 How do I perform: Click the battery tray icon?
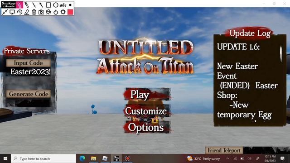pos(242,158)
